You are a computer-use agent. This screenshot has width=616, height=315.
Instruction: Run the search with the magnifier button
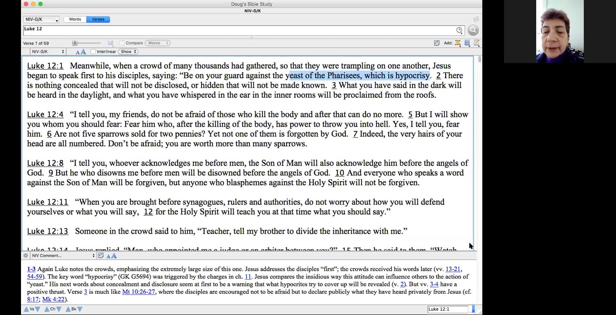click(x=473, y=30)
